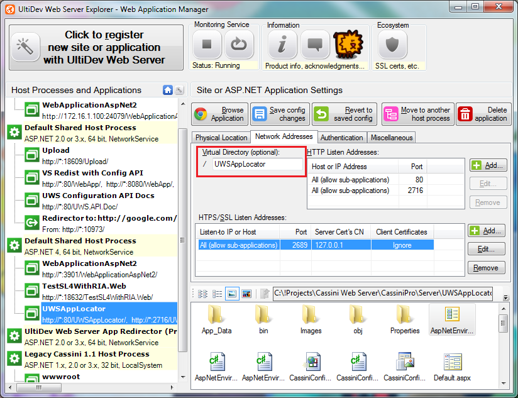
Task: Open SSL certs shield icon in Ecosystem
Action: click(x=392, y=44)
